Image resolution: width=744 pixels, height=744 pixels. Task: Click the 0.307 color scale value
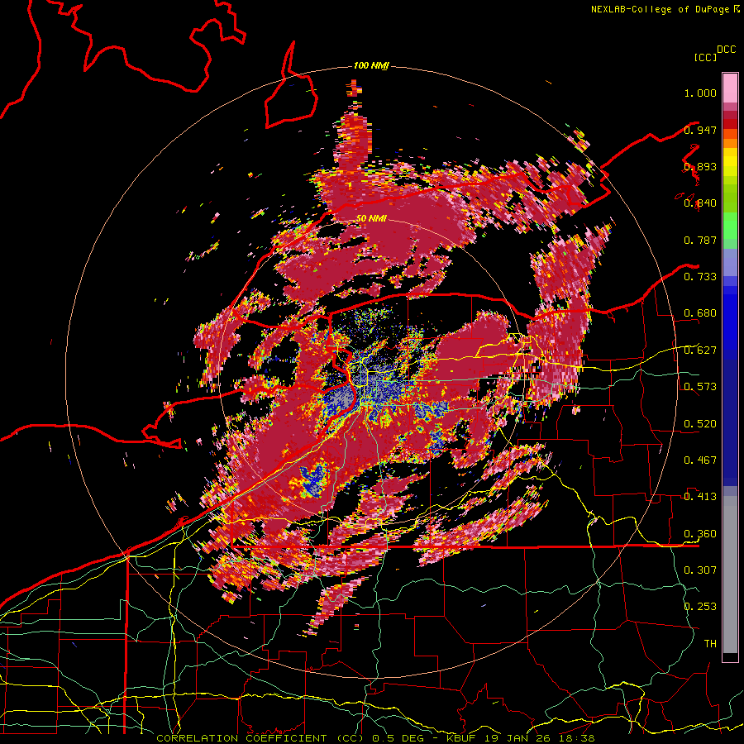tap(700, 570)
